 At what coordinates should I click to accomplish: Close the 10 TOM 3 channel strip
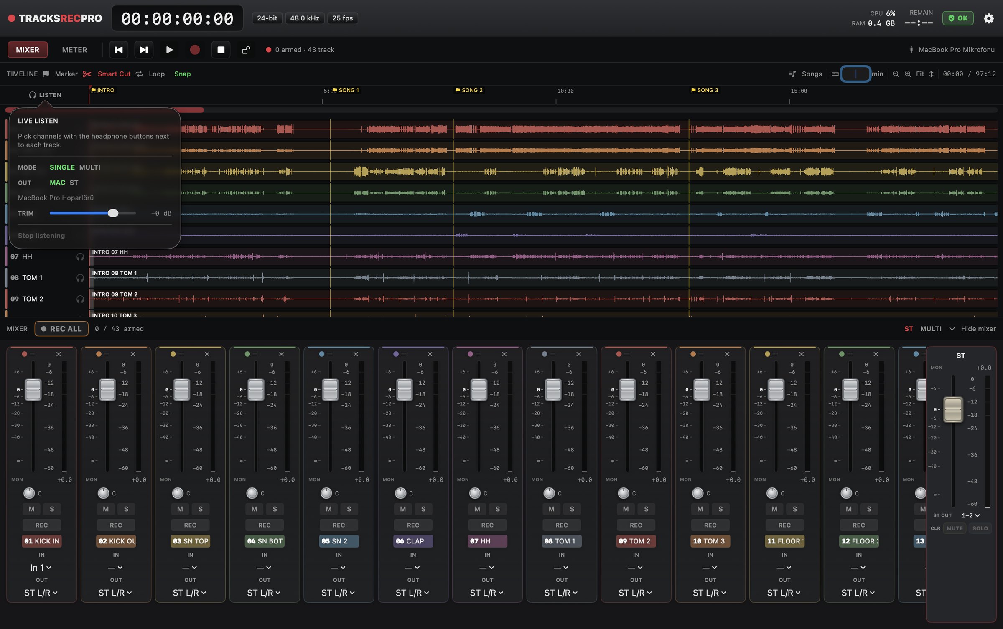point(727,354)
